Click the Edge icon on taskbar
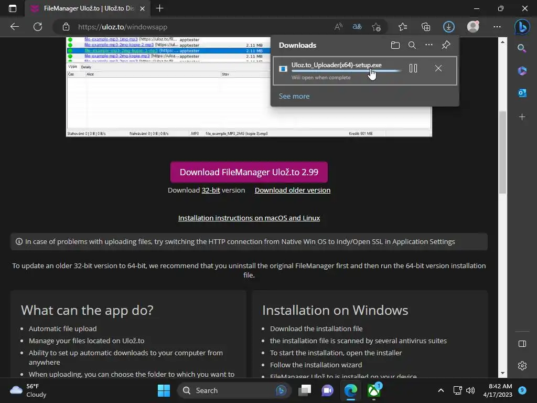Image resolution: width=537 pixels, height=403 pixels. [x=351, y=390]
